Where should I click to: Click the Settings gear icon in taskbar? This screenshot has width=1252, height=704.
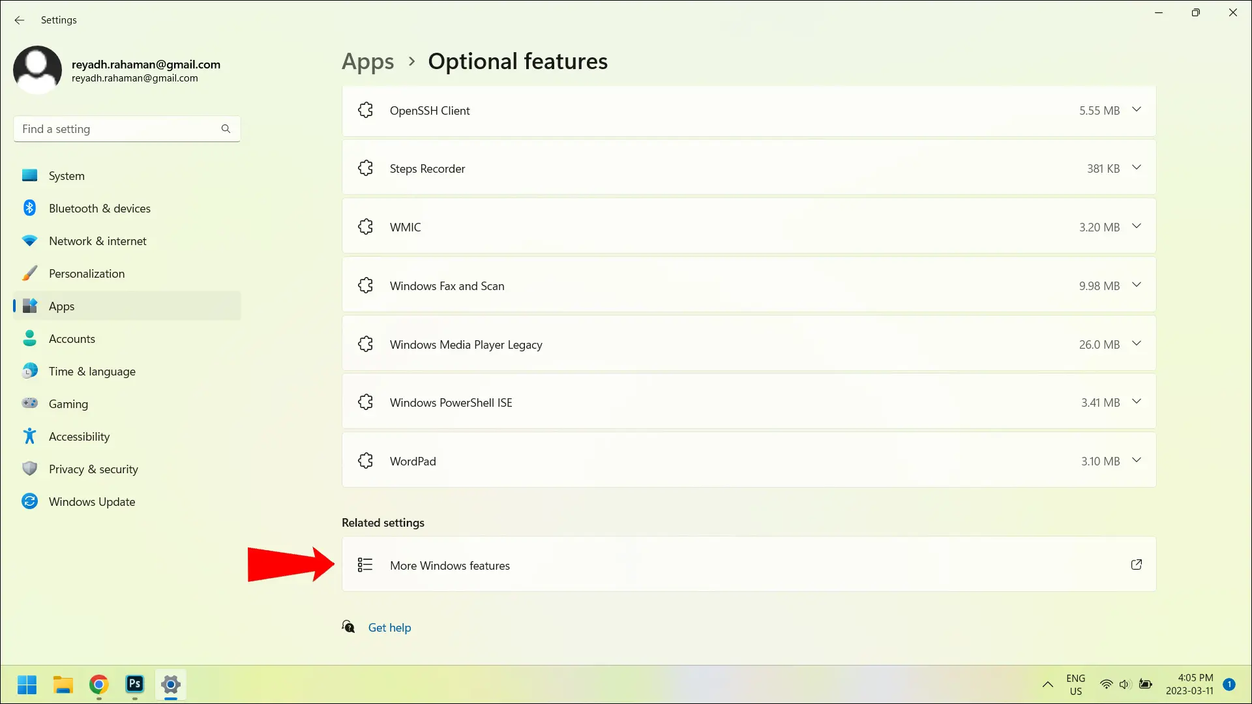(x=170, y=684)
